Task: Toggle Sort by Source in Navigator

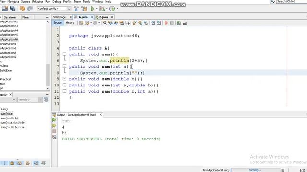Action: 43,163
